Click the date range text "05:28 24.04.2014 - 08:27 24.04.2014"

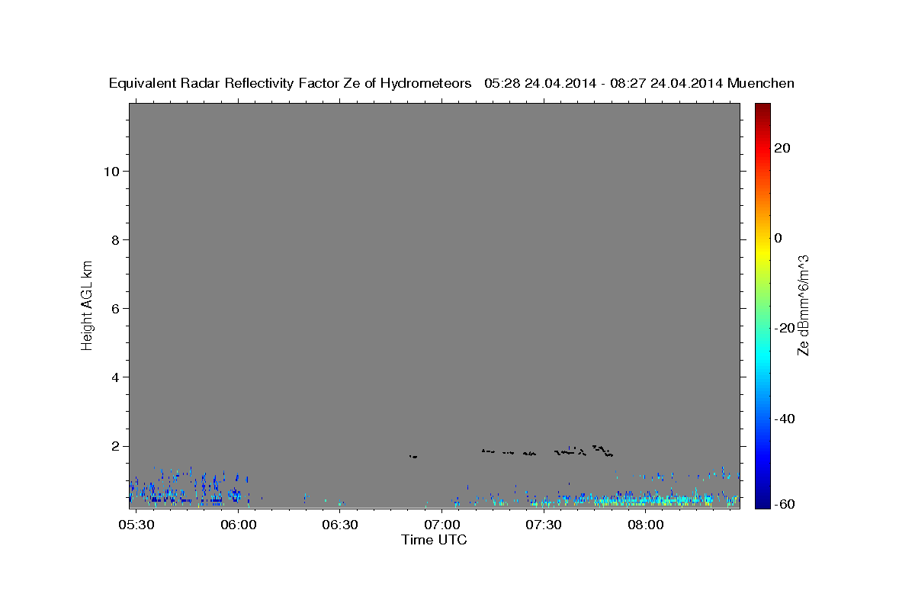click(603, 83)
